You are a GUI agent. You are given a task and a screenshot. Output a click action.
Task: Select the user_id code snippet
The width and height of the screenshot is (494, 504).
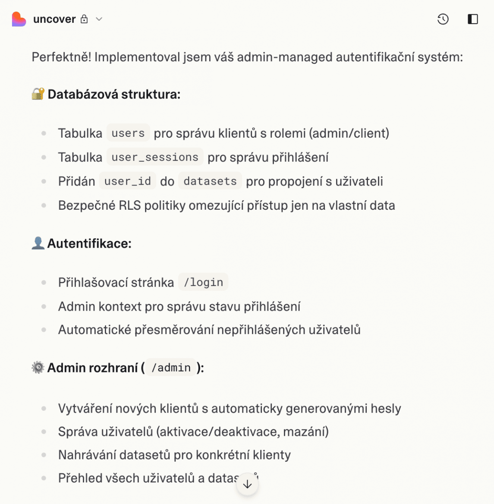click(128, 181)
